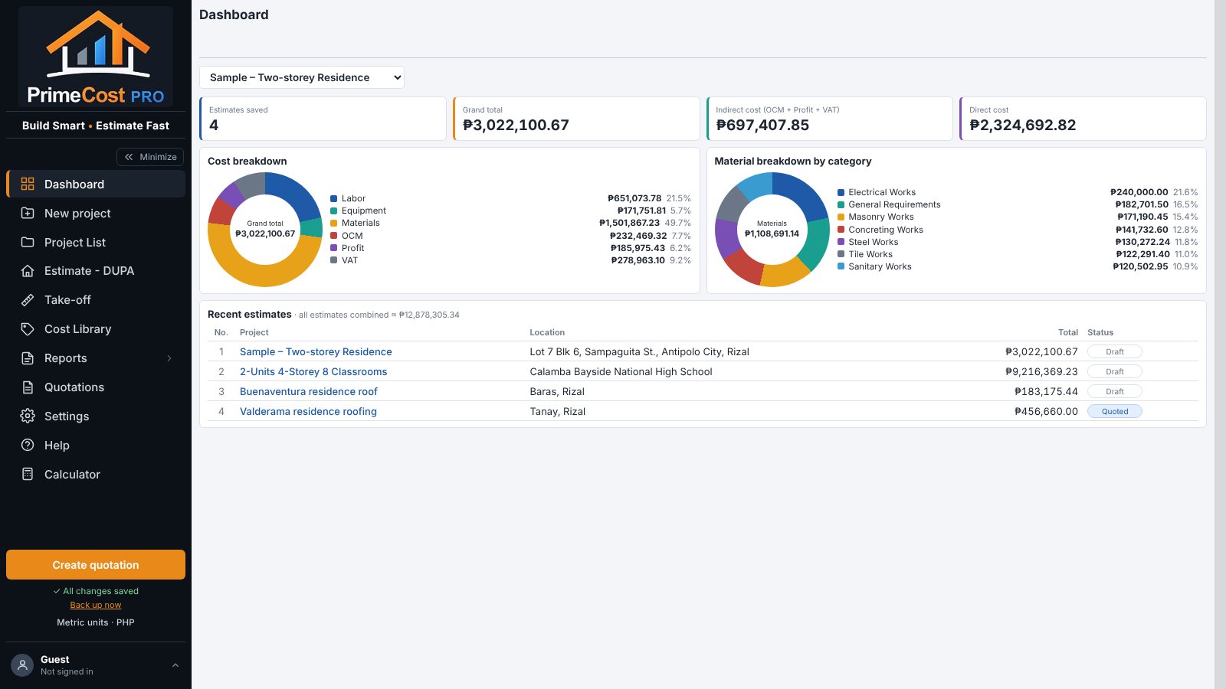Click the PrimeCost PRO logo
This screenshot has width=1226, height=689.
[x=96, y=57]
